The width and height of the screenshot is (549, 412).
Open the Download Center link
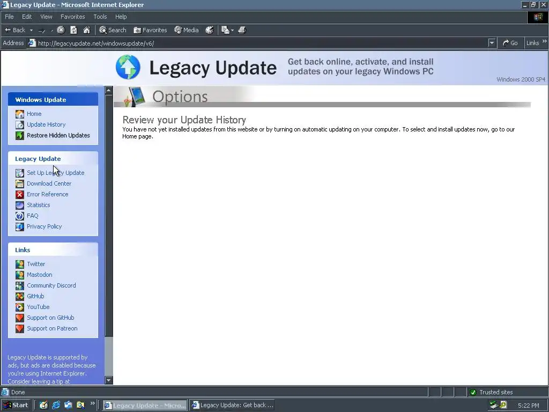(49, 183)
